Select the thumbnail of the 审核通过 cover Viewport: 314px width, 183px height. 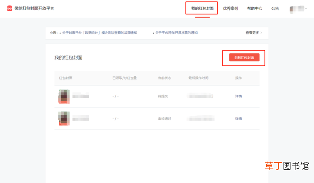(x=64, y=119)
